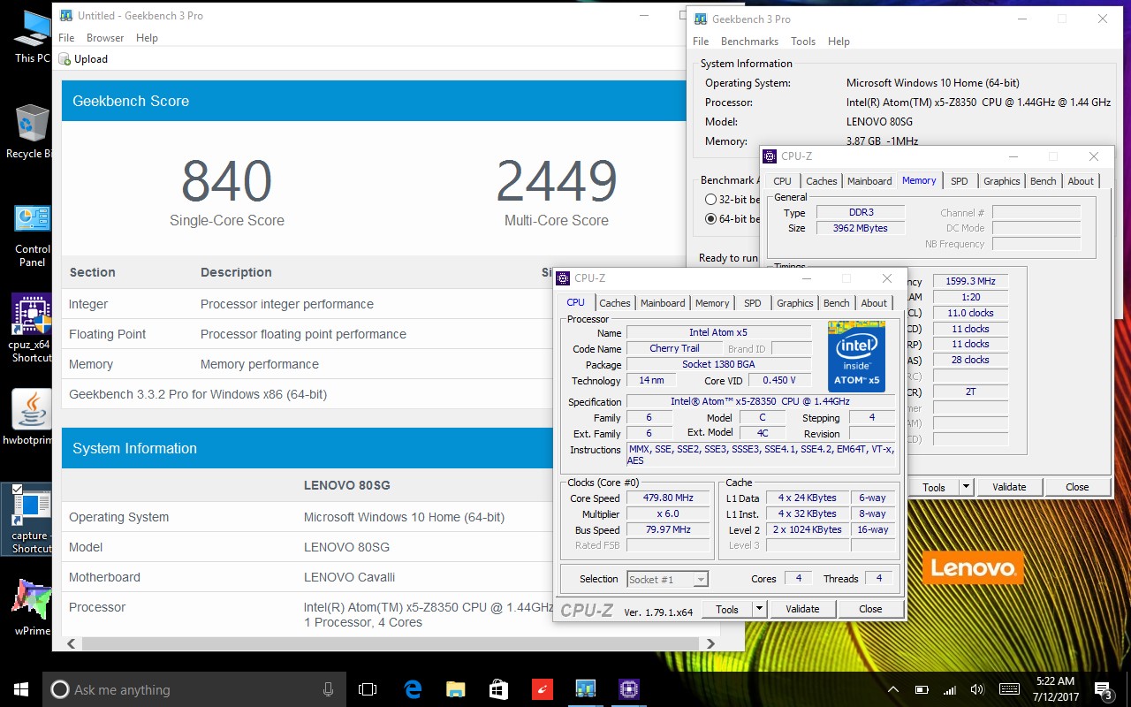Open This PC desktop icon

coord(32,37)
